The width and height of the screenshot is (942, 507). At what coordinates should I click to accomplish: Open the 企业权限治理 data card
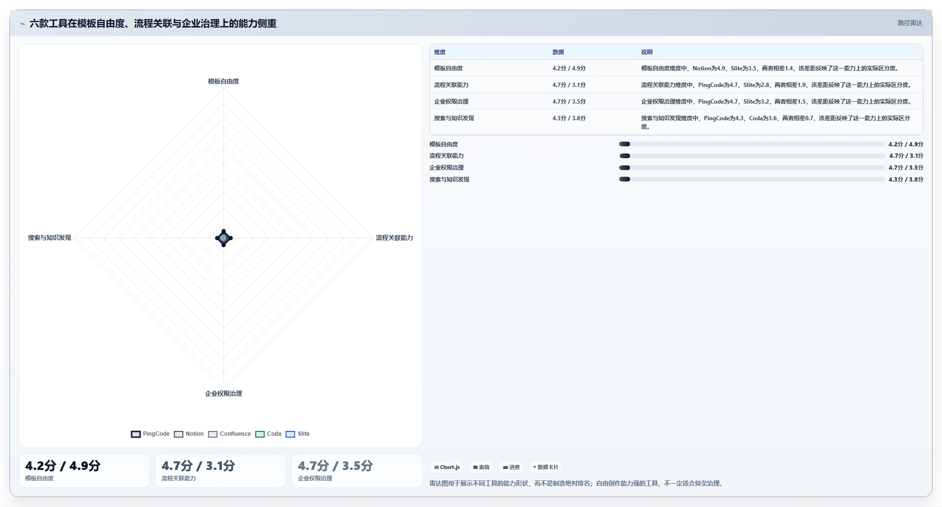tap(357, 470)
